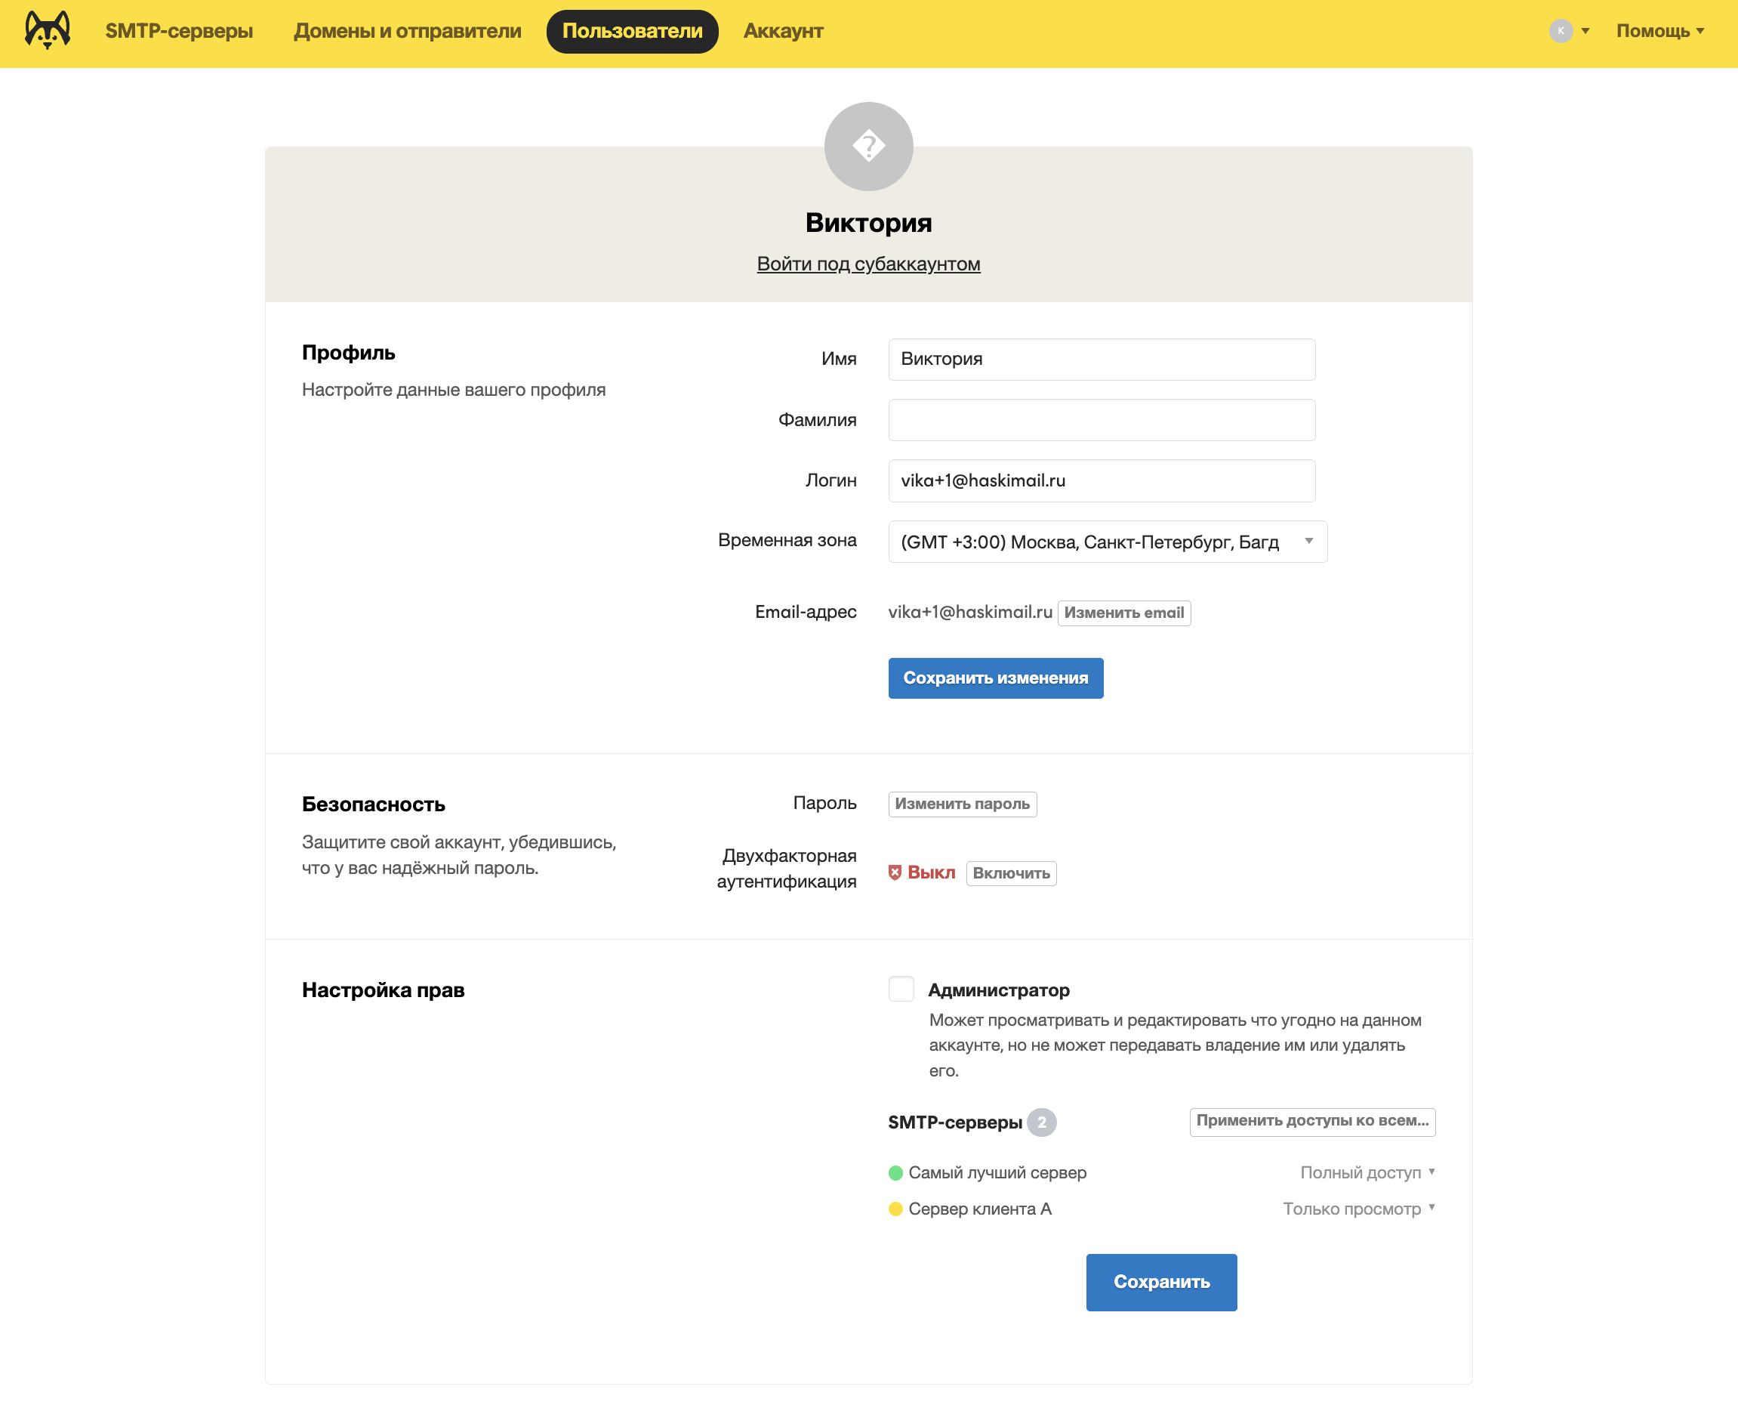The height and width of the screenshot is (1405, 1738).
Task: Focus the empty Фамилия input field
Action: coord(1102,420)
